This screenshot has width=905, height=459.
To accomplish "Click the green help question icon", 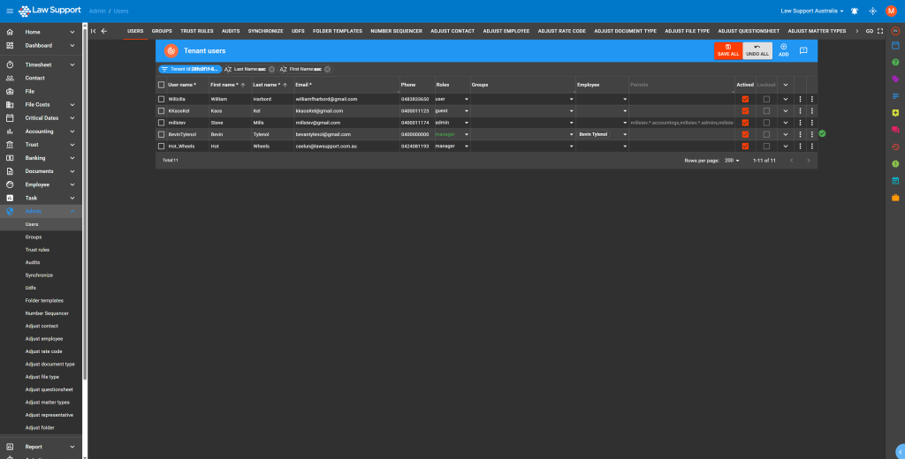I will coord(895,63).
